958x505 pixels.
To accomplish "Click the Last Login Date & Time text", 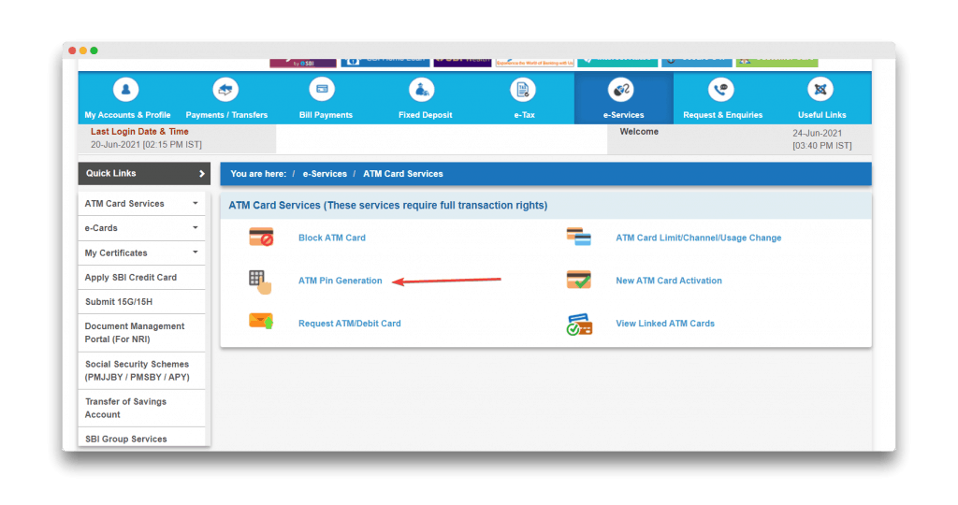I will click(x=139, y=131).
